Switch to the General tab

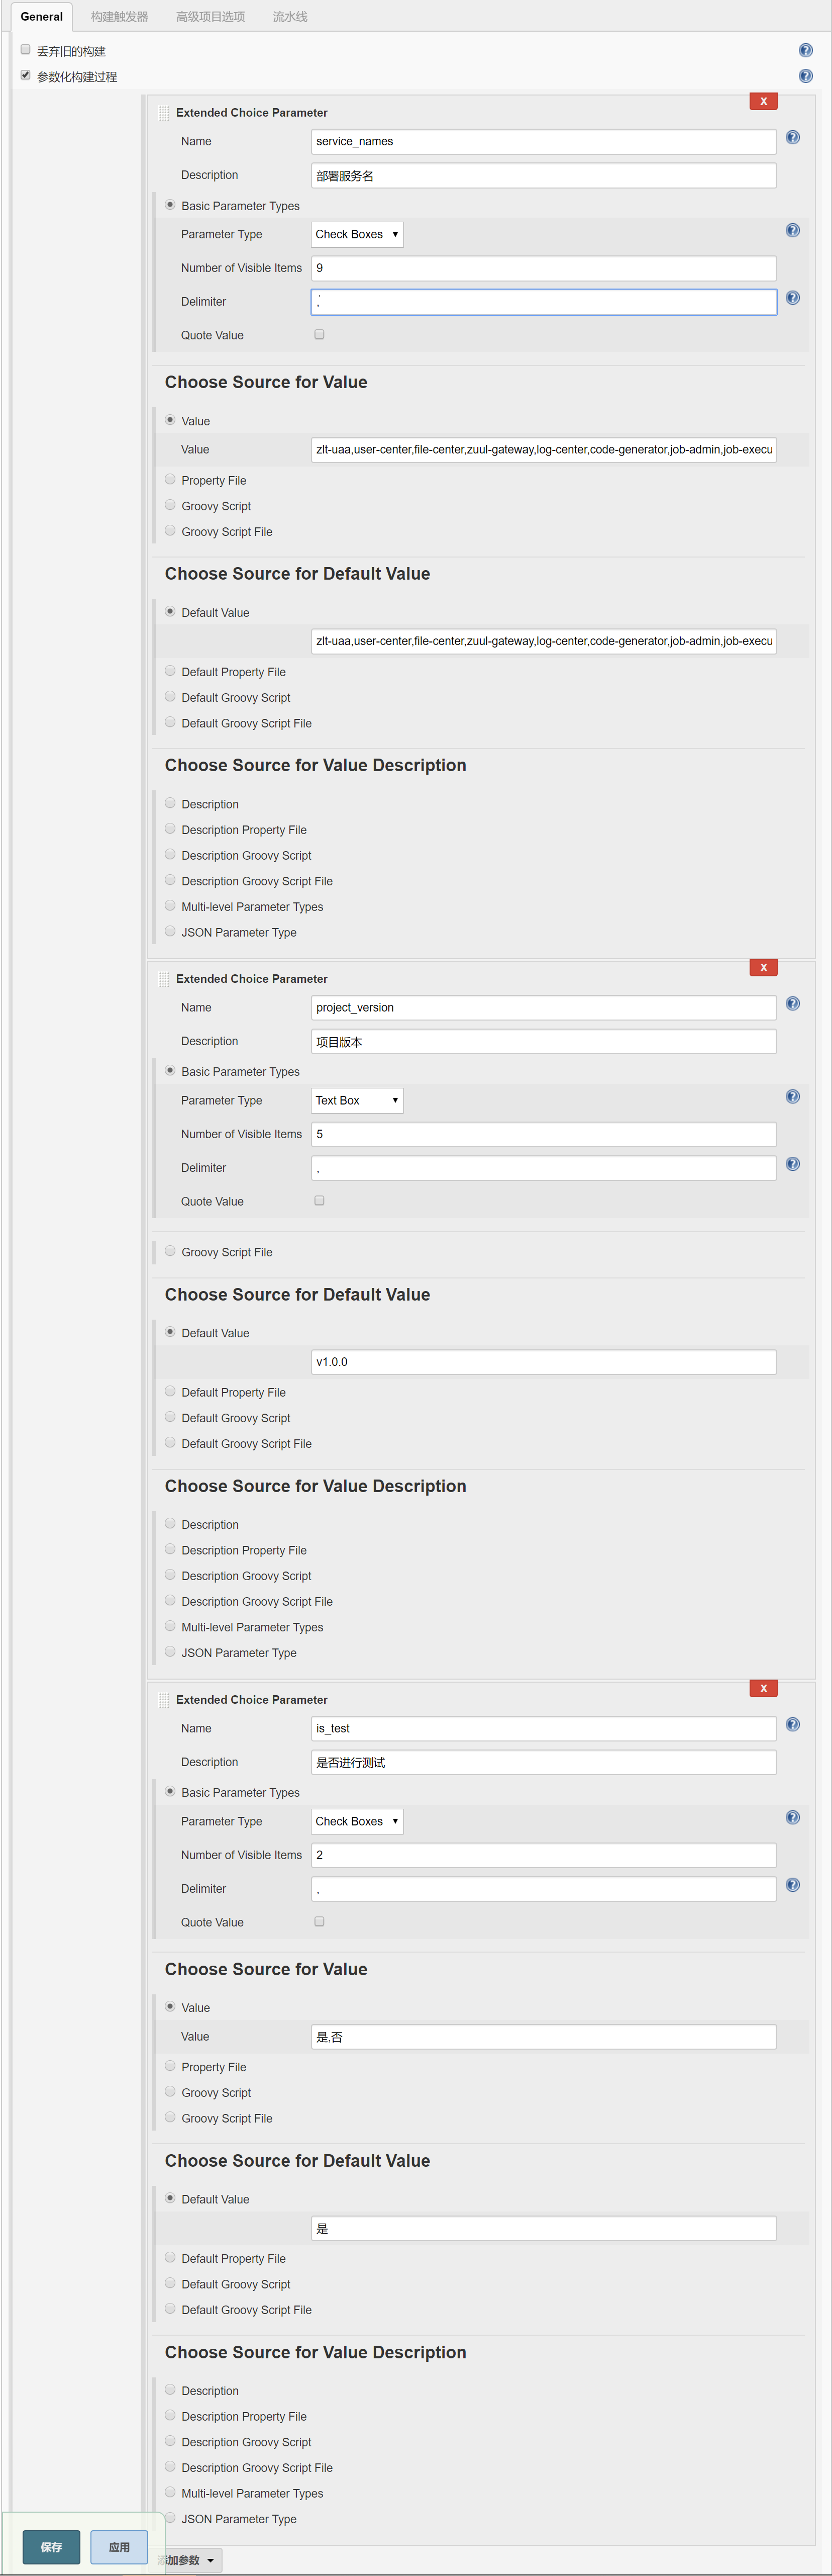[x=42, y=16]
